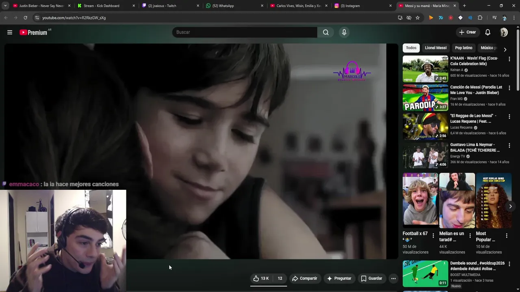Like the video with 13 K thumbs-up
The width and height of the screenshot is (520, 292).
coord(261,278)
